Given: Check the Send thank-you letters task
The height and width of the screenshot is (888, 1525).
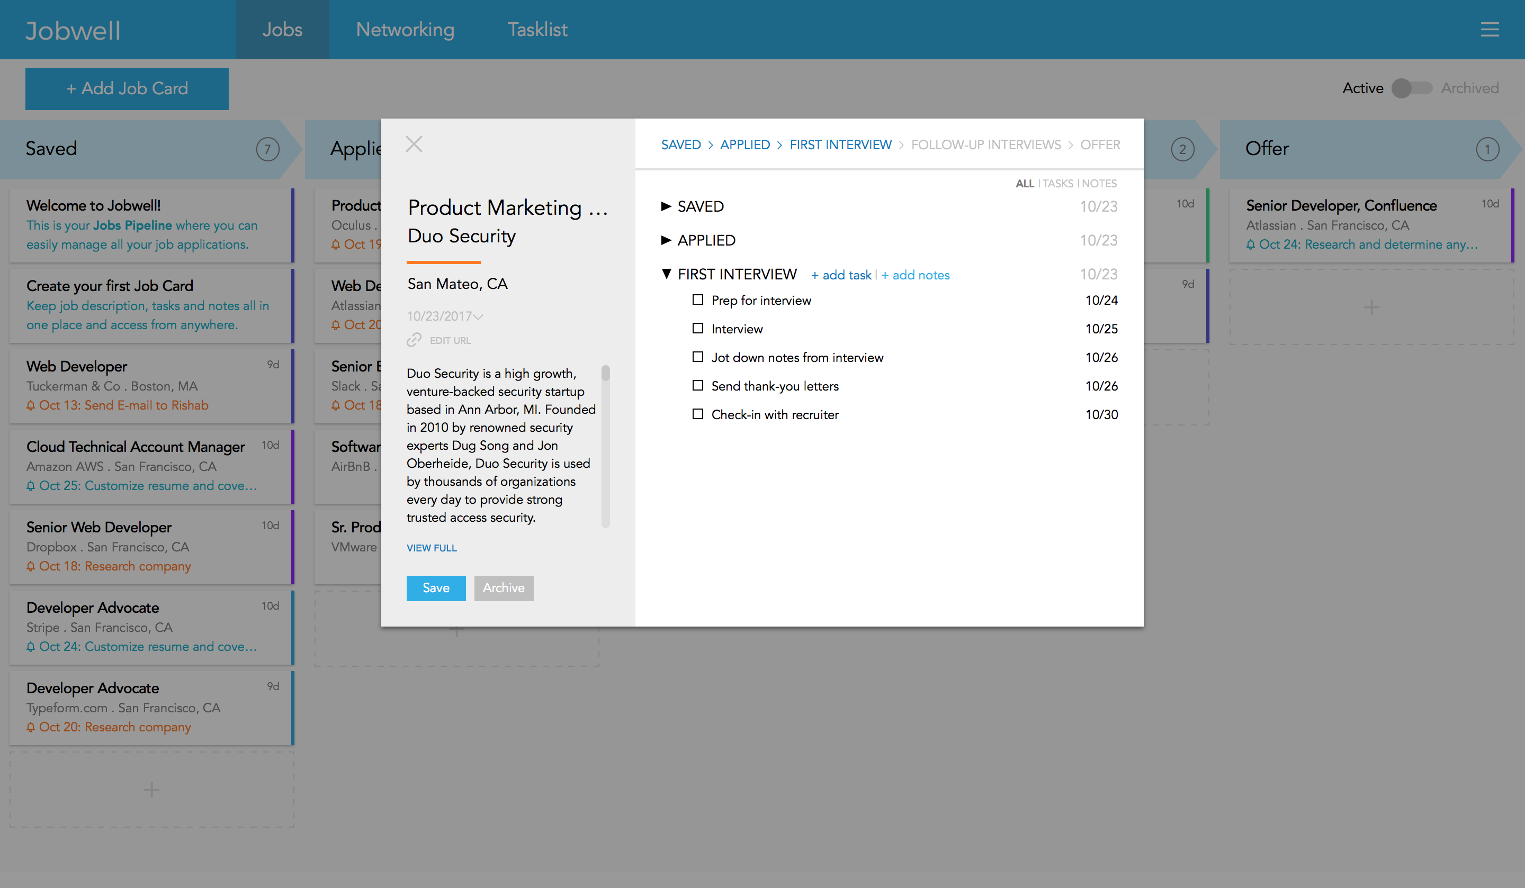Looking at the screenshot, I should pos(698,385).
